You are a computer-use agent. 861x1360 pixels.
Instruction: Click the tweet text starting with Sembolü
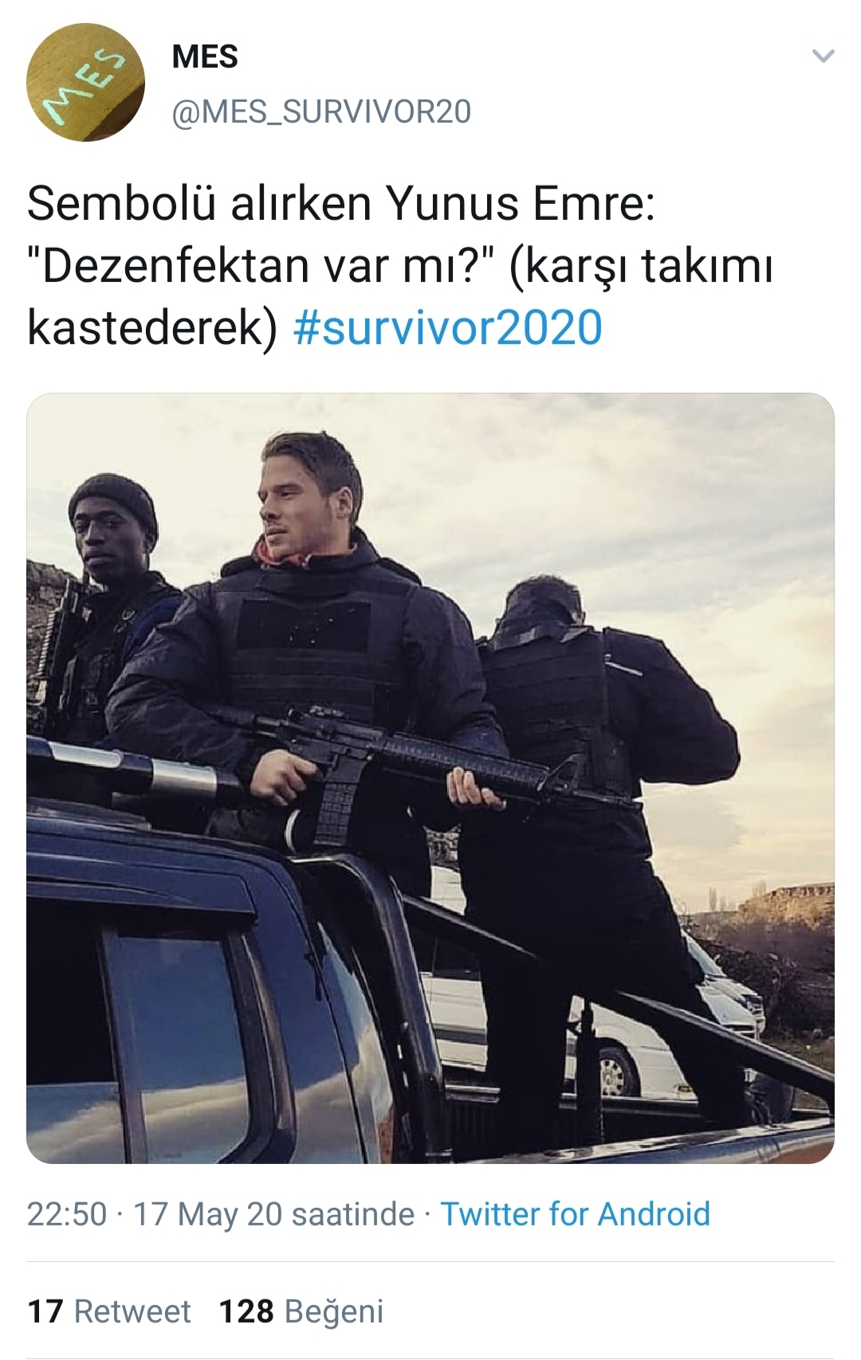click(400, 265)
